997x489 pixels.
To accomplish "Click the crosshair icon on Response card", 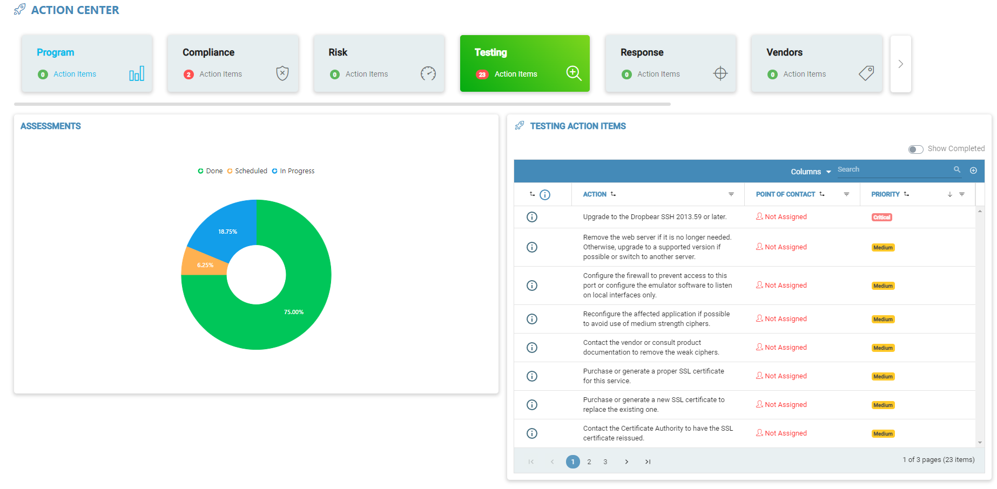I will pyautogui.click(x=720, y=73).
